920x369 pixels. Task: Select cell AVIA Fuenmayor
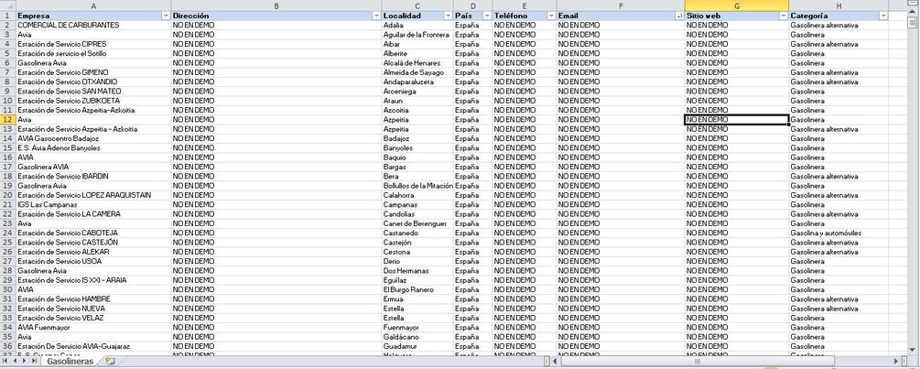pyautogui.click(x=93, y=328)
